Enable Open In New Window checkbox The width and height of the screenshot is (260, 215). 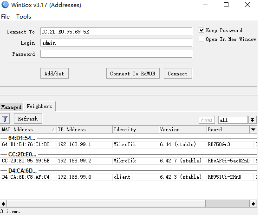[201, 39]
